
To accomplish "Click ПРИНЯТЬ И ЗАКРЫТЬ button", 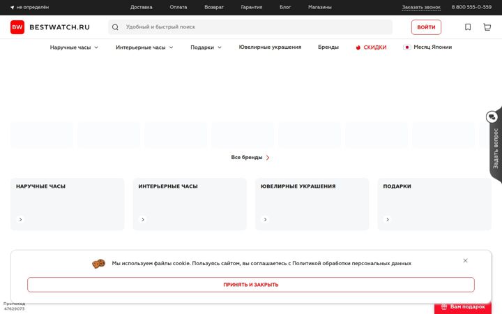I will [x=251, y=285].
